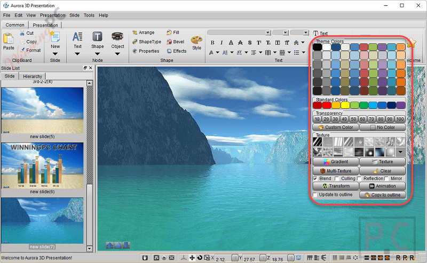Expand the Shape node dropdown arrow
Image resolution: width=427 pixels, height=263 pixels.
[97, 54]
